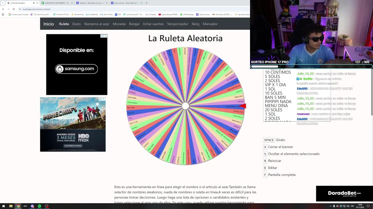Click Suscríbete ahora in HBO Max ad
Viewport: 373px width, 209px height.
coord(73,146)
